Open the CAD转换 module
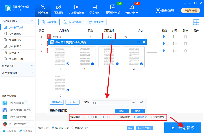The width and height of the screenshot is (204, 135). 94,9
